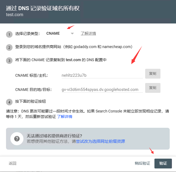Image resolution: width=176 pixels, height=172 pixels.
Task: Click the googlehosted.com target input field
Action: (102, 90)
